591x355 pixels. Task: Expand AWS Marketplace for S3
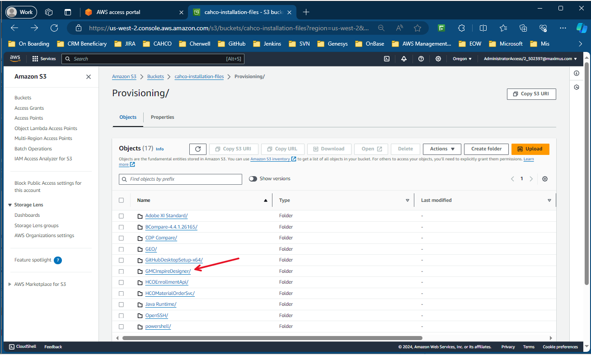click(10, 285)
